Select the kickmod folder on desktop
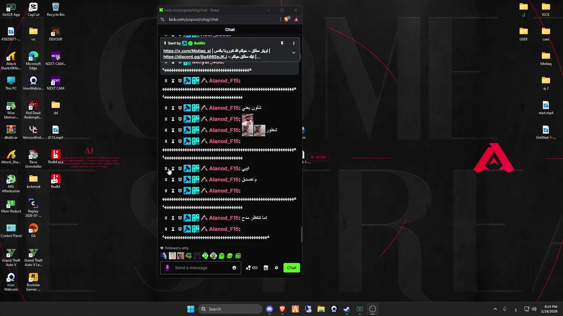This screenshot has height=316, width=563. coord(33,182)
